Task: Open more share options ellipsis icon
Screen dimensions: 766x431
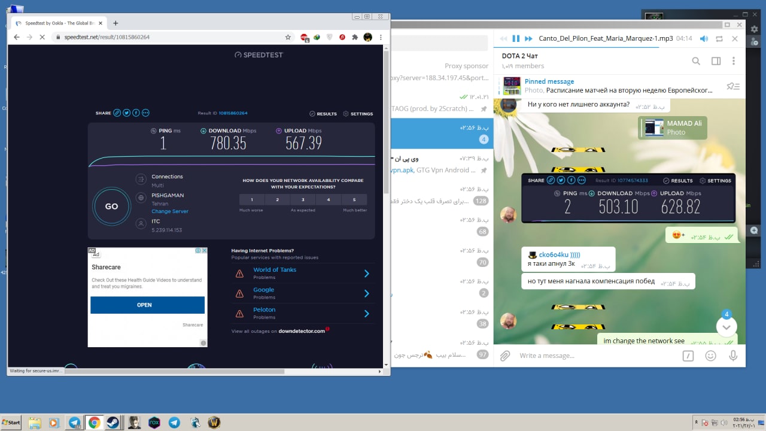Action: click(x=145, y=113)
